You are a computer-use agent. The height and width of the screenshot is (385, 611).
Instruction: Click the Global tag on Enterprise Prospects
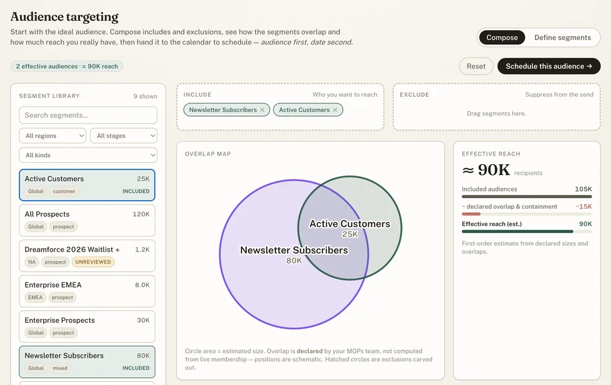(x=36, y=333)
